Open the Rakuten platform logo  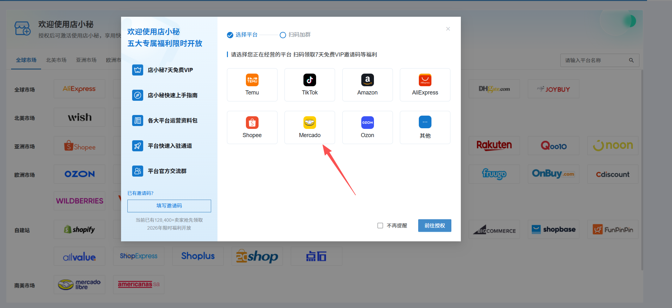click(x=494, y=146)
